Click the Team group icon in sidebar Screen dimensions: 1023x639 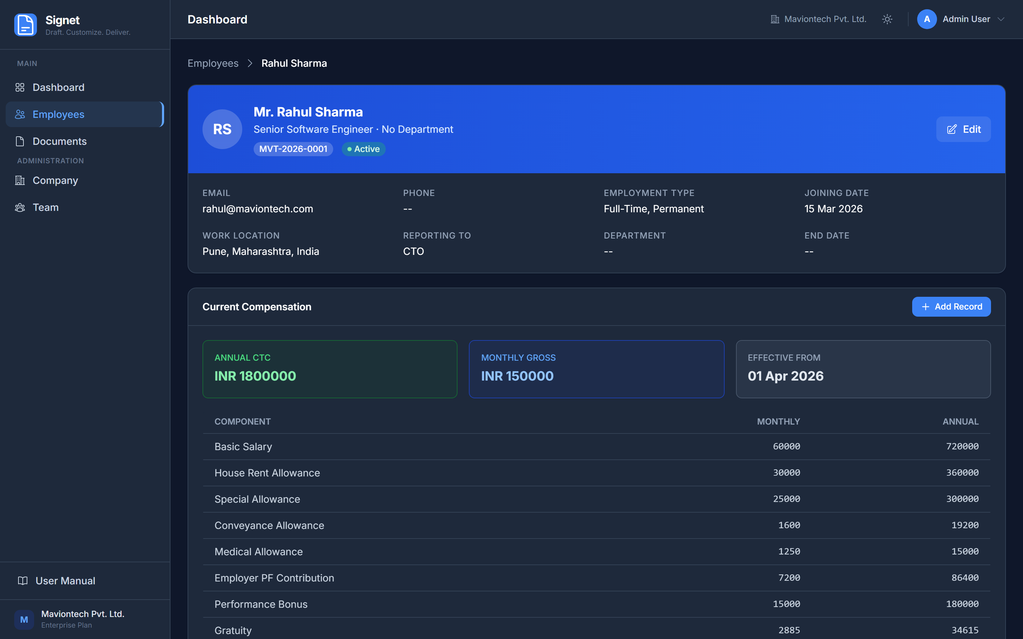pos(20,208)
